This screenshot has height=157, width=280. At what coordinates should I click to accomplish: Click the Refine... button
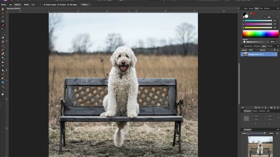tap(85, 5)
